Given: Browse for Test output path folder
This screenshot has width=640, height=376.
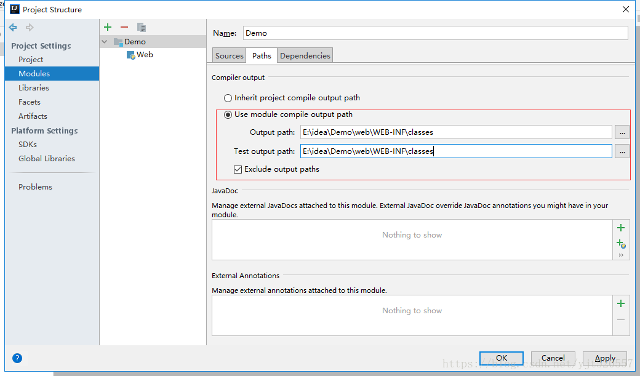Looking at the screenshot, I should pyautogui.click(x=622, y=151).
